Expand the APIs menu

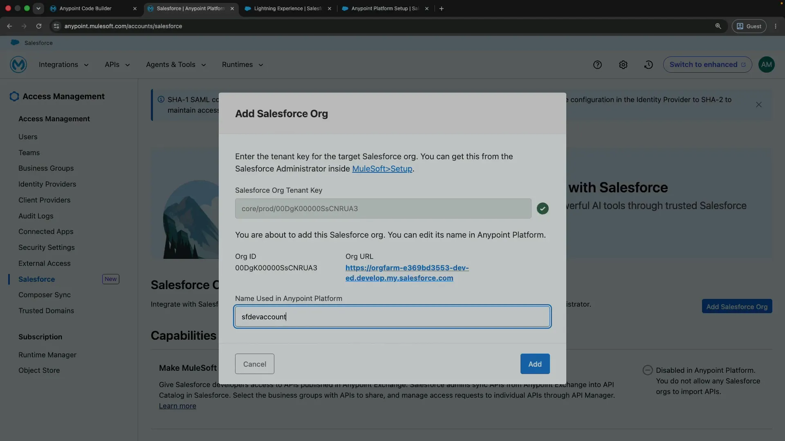pyautogui.click(x=117, y=65)
